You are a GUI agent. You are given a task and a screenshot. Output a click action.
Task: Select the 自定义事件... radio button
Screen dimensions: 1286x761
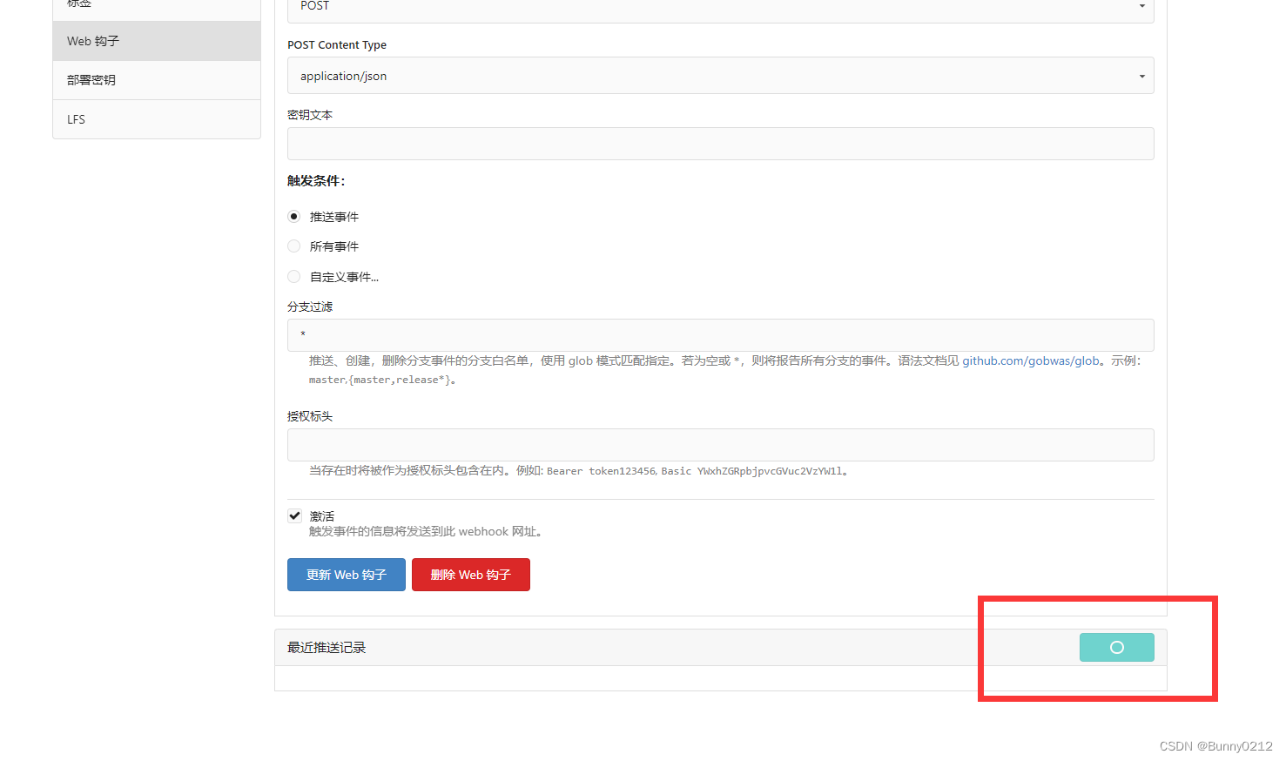[x=294, y=277]
